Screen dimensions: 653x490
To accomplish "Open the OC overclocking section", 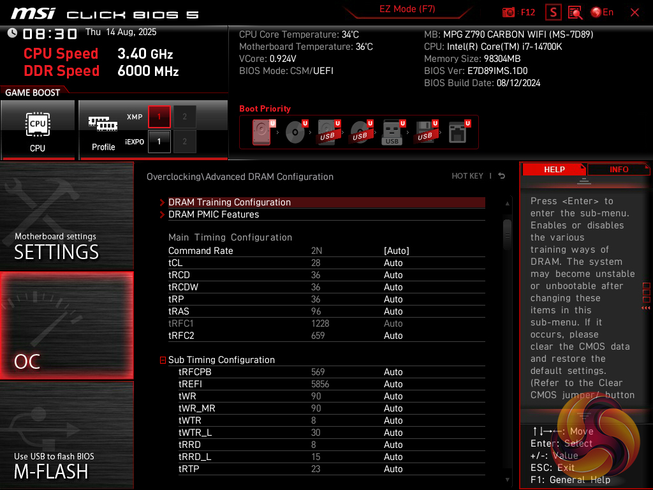I will [x=66, y=325].
